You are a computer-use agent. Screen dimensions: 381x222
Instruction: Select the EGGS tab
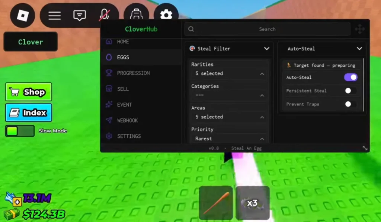pos(141,57)
